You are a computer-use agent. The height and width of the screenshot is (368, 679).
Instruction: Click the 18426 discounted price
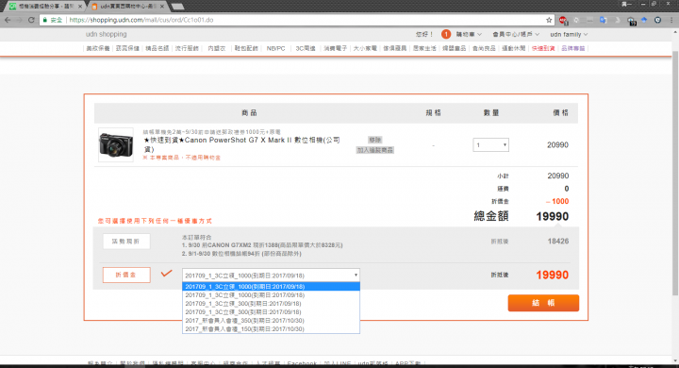pyautogui.click(x=557, y=241)
